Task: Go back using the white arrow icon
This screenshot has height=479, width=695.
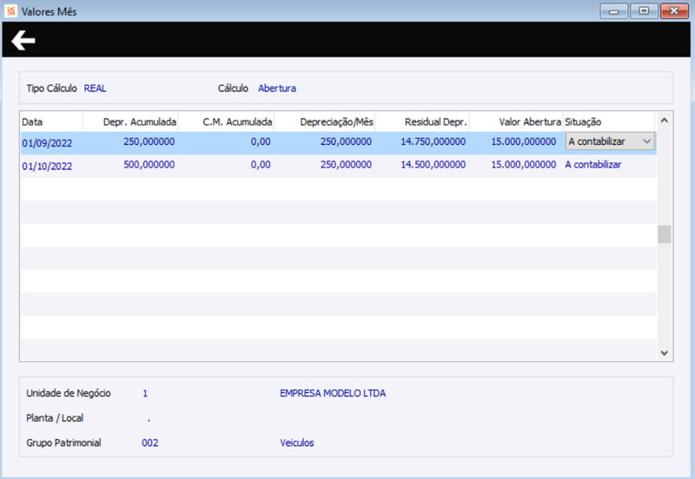Action: click(23, 40)
